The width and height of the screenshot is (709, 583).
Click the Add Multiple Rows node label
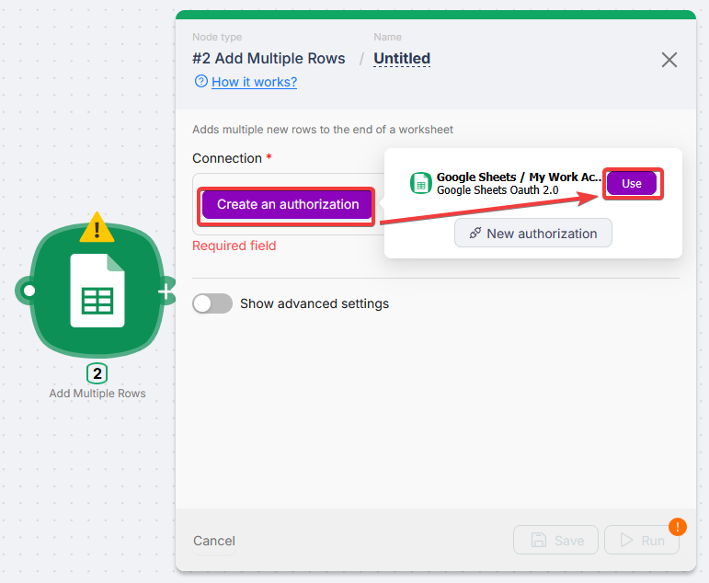tap(97, 394)
